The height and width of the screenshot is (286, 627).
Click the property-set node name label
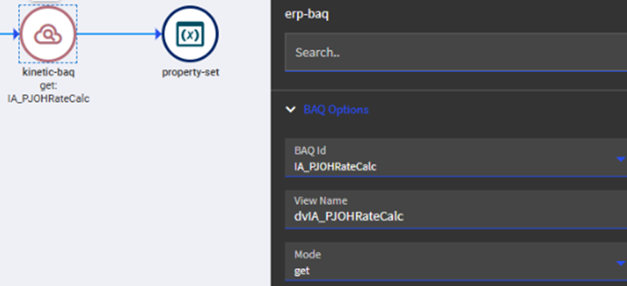click(191, 72)
